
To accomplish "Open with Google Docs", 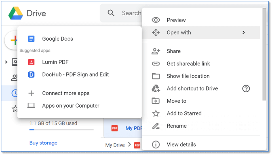I will 79,39.
